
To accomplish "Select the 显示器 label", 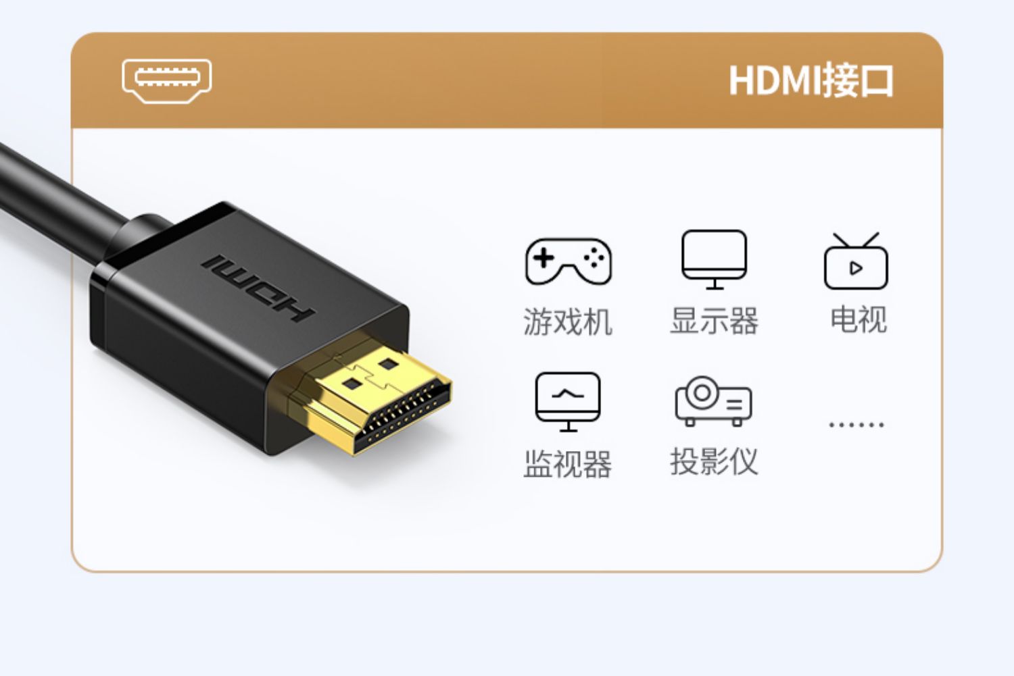I will [715, 321].
